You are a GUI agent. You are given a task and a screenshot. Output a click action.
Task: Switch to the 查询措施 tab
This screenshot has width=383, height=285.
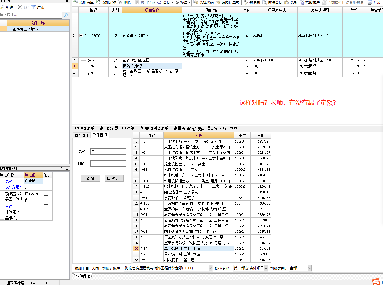pyautogui.click(x=177, y=128)
